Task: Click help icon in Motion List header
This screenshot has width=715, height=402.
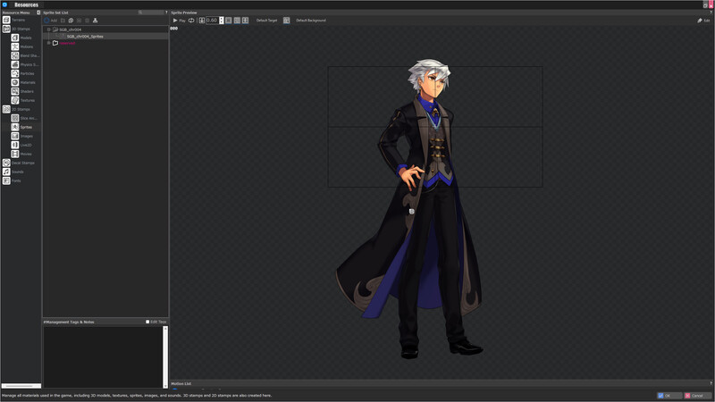Action: (x=711, y=384)
